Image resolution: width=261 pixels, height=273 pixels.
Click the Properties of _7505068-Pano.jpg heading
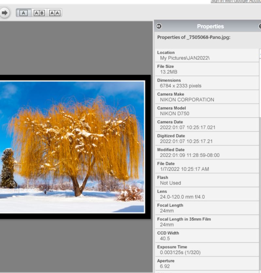coord(194,38)
